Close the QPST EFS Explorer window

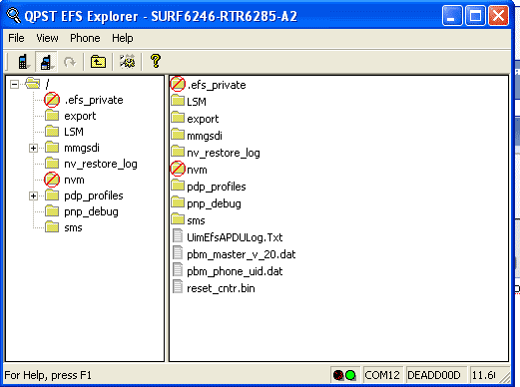(498, 15)
